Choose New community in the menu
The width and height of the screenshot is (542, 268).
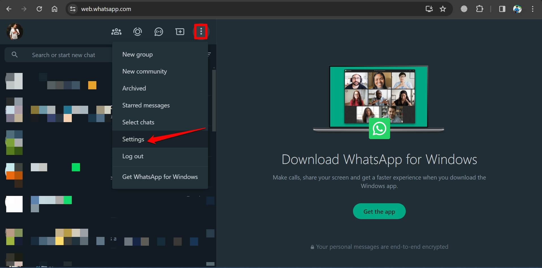click(x=160, y=71)
